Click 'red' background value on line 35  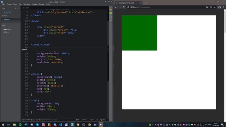click(x=56, y=103)
